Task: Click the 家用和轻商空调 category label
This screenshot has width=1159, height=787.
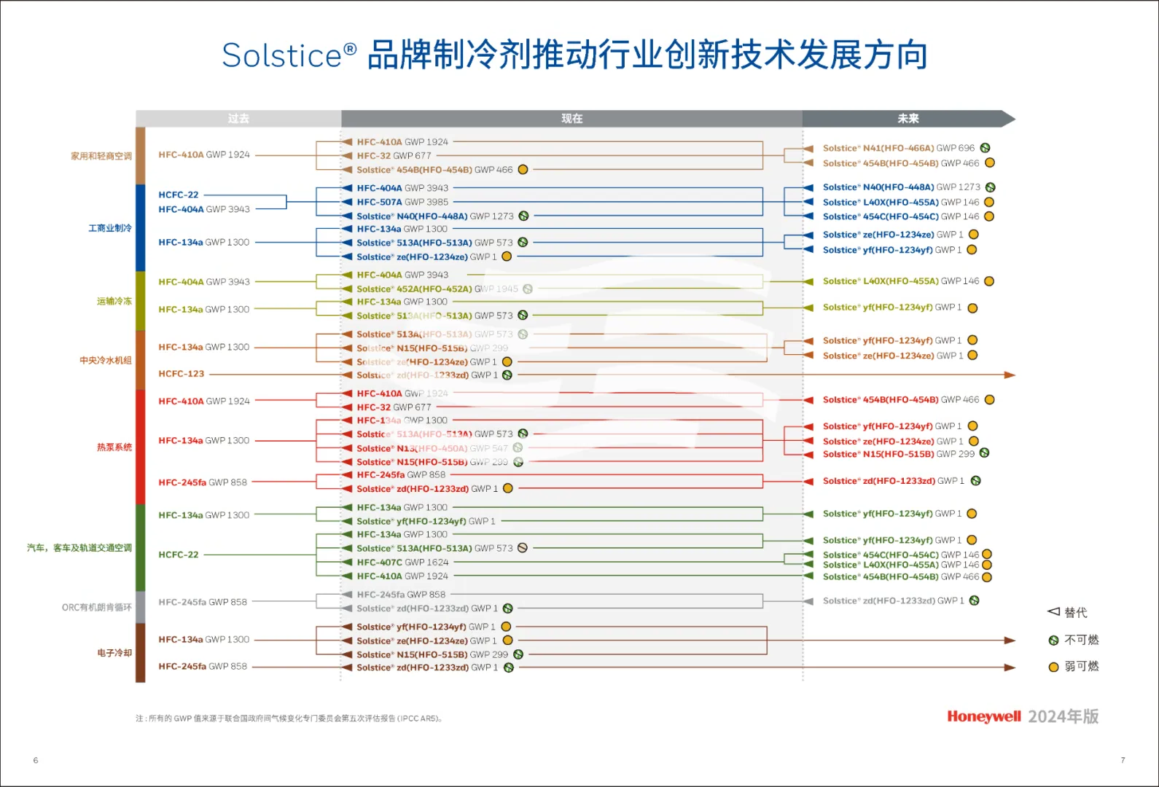Action: coord(101,156)
